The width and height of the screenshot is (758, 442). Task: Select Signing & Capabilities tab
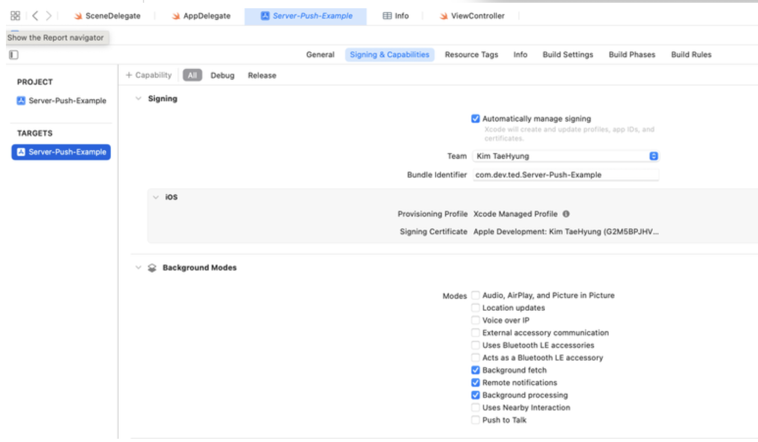(390, 55)
